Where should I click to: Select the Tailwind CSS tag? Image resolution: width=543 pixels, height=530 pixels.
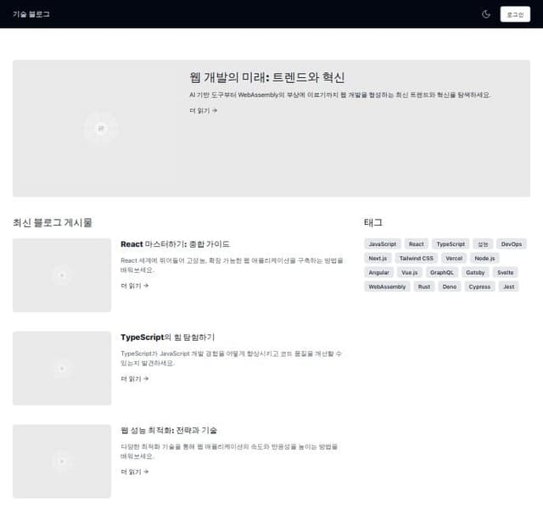coord(417,259)
